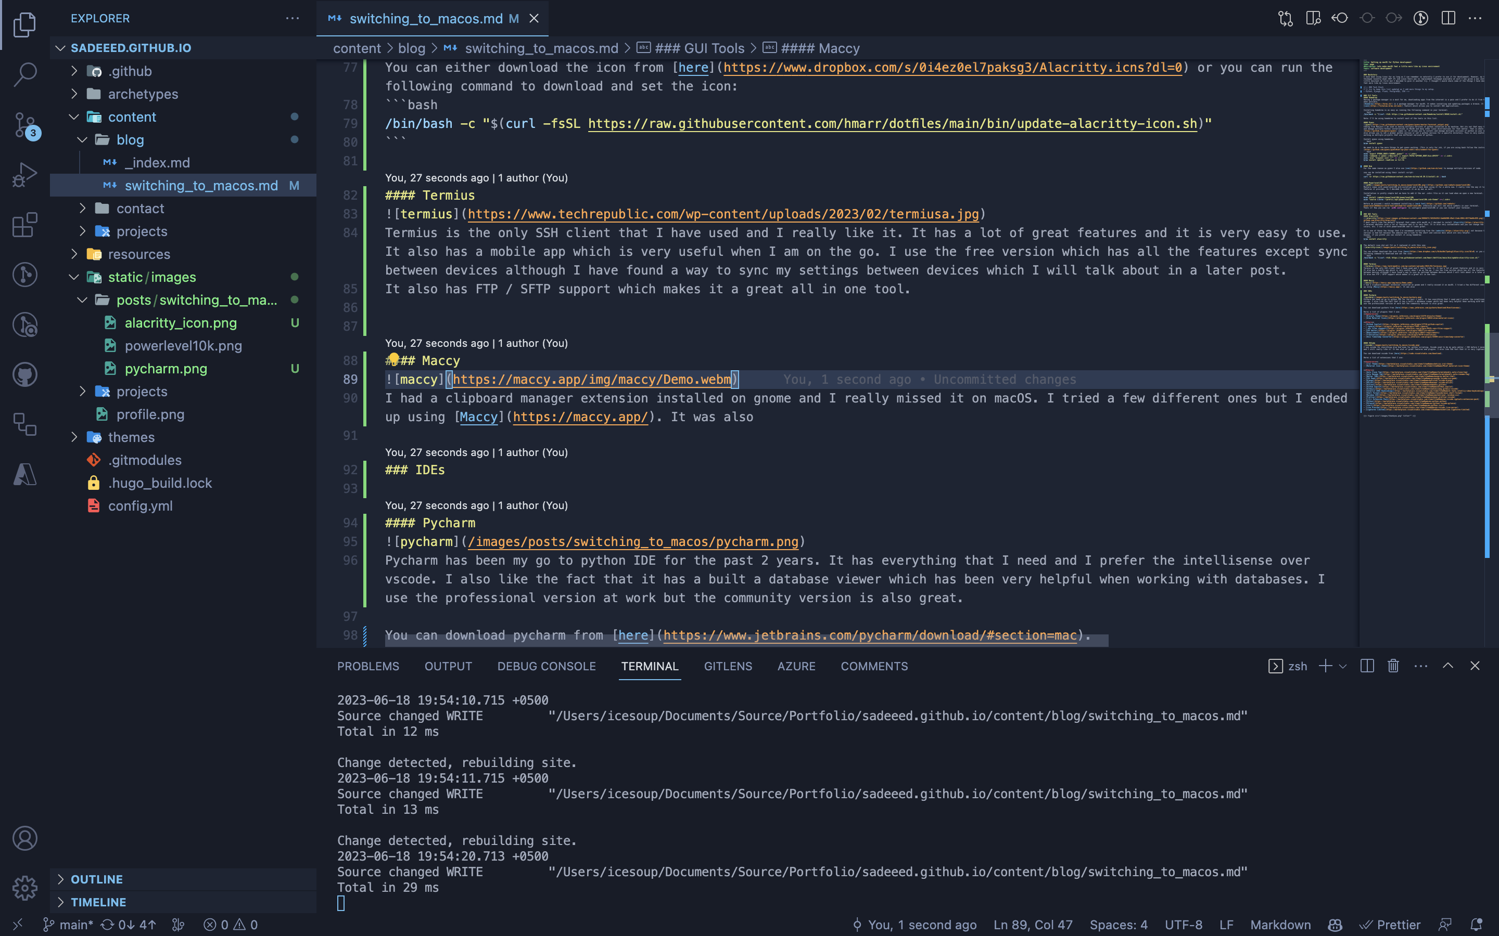The image size is (1499, 936).
Task: Select the zsh terminal instance label
Action: [1288, 666]
